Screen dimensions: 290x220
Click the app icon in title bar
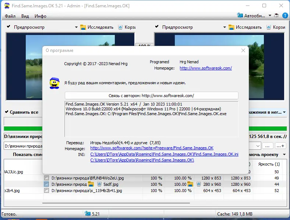pyautogui.click(x=7, y=6)
